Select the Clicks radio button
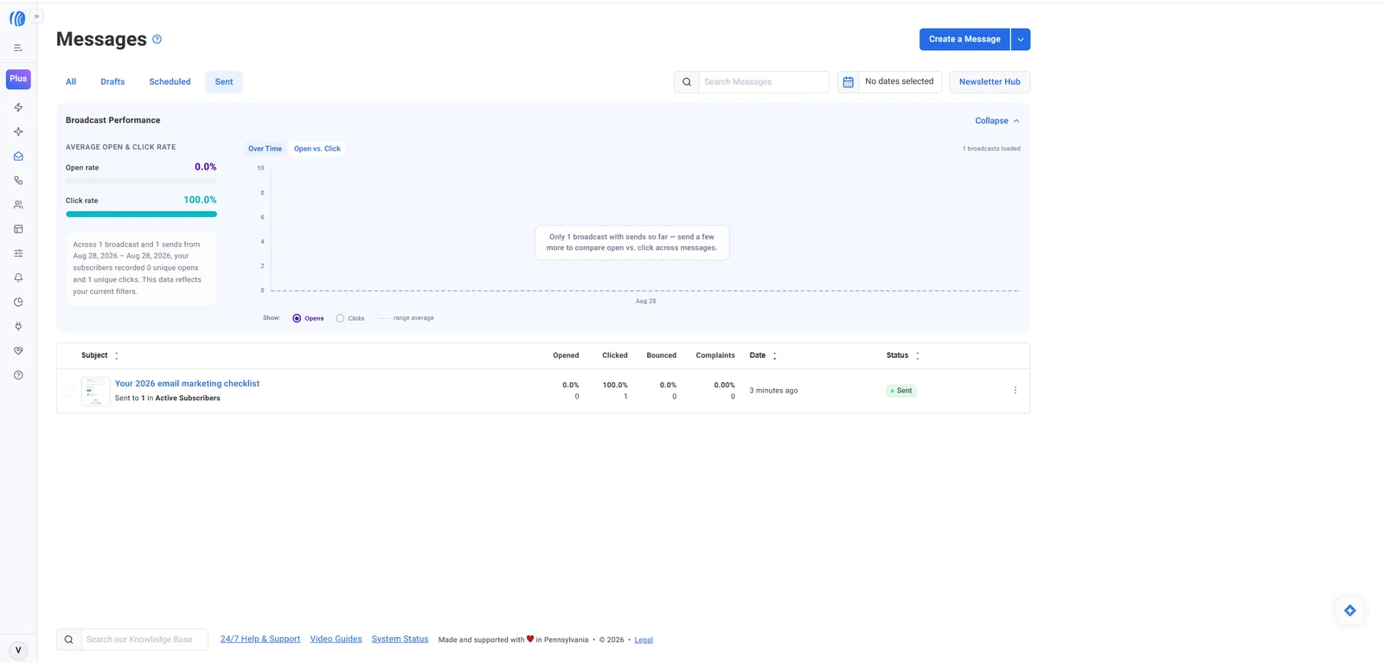 coord(340,318)
